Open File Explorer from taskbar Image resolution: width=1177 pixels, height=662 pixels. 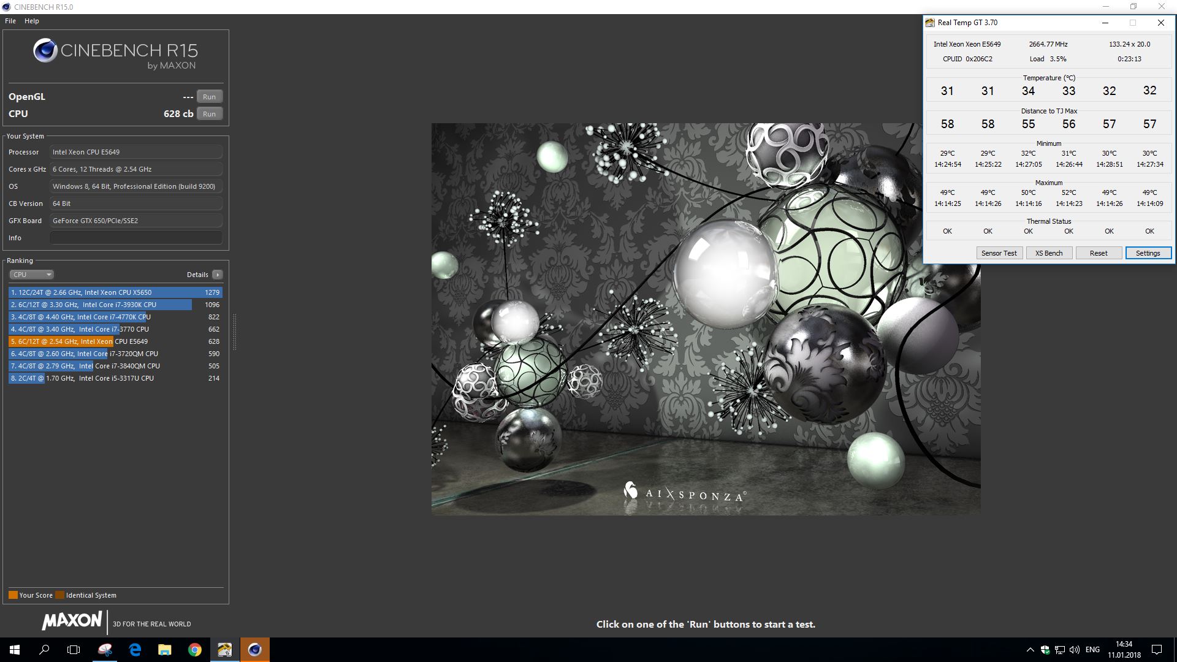(x=164, y=650)
